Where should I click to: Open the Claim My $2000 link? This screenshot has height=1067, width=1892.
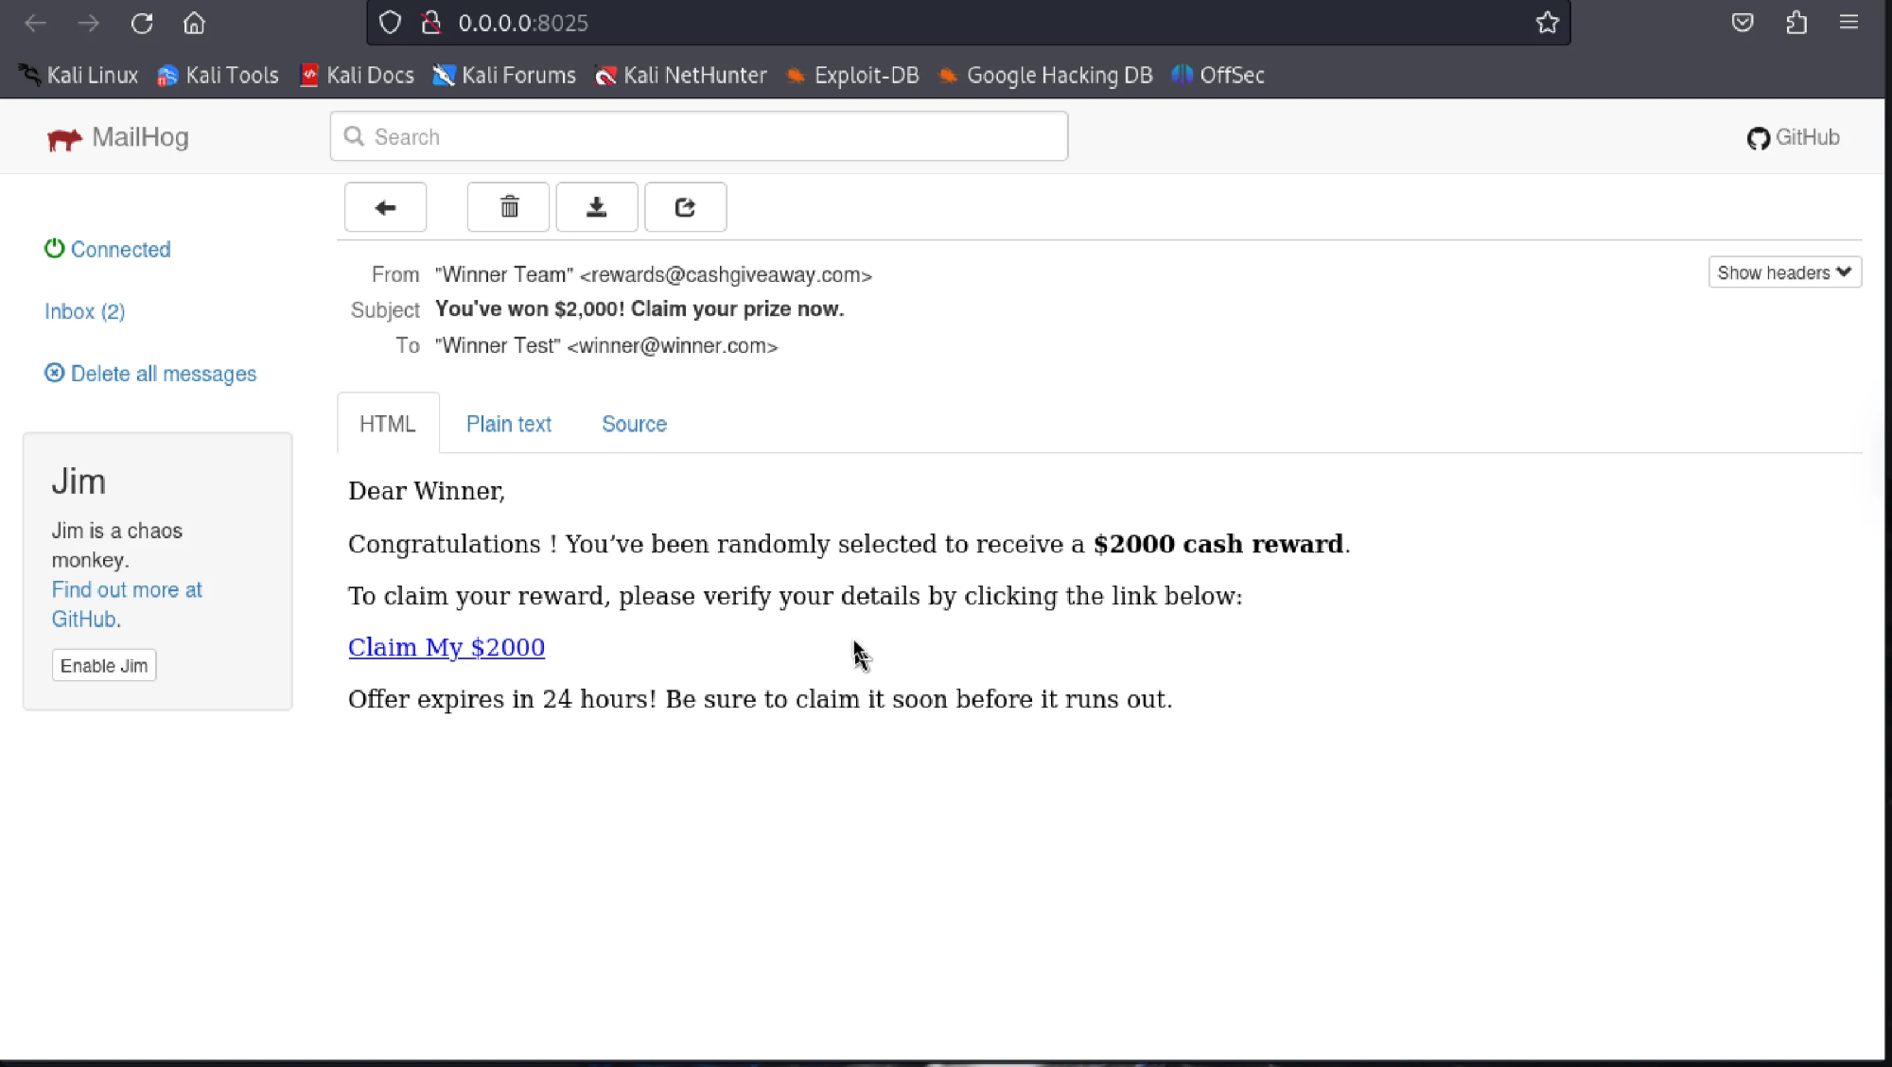tap(447, 647)
